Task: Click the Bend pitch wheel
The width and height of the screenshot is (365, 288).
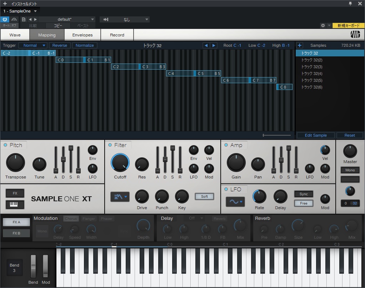Action: 33,266
